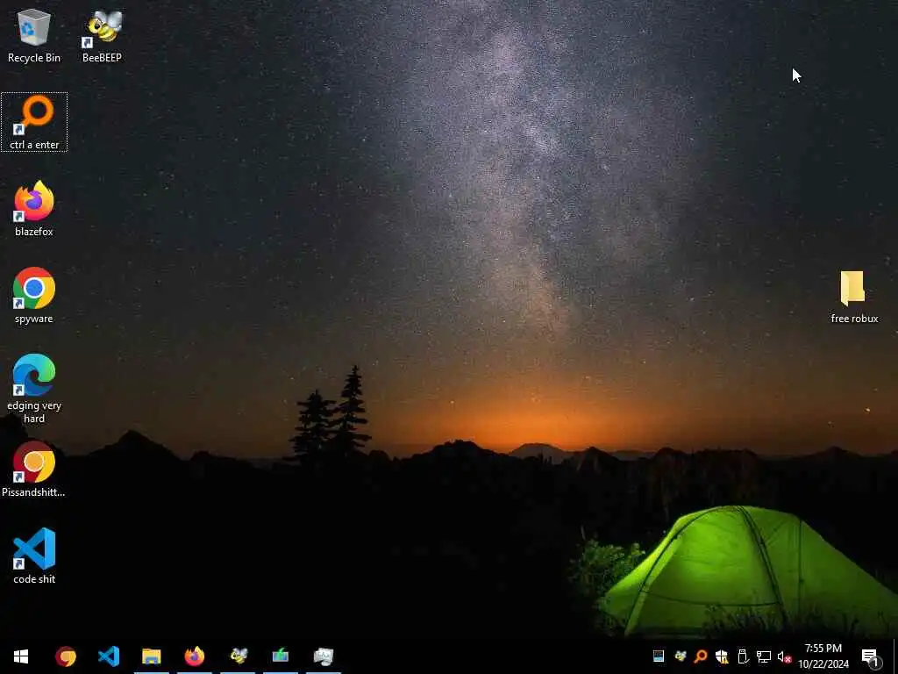Image resolution: width=898 pixels, height=674 pixels.
Task: Open Visual Studio Code from the taskbar
Action: tap(108, 656)
